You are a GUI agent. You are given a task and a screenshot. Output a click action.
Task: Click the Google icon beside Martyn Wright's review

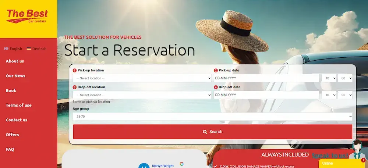click(181, 164)
